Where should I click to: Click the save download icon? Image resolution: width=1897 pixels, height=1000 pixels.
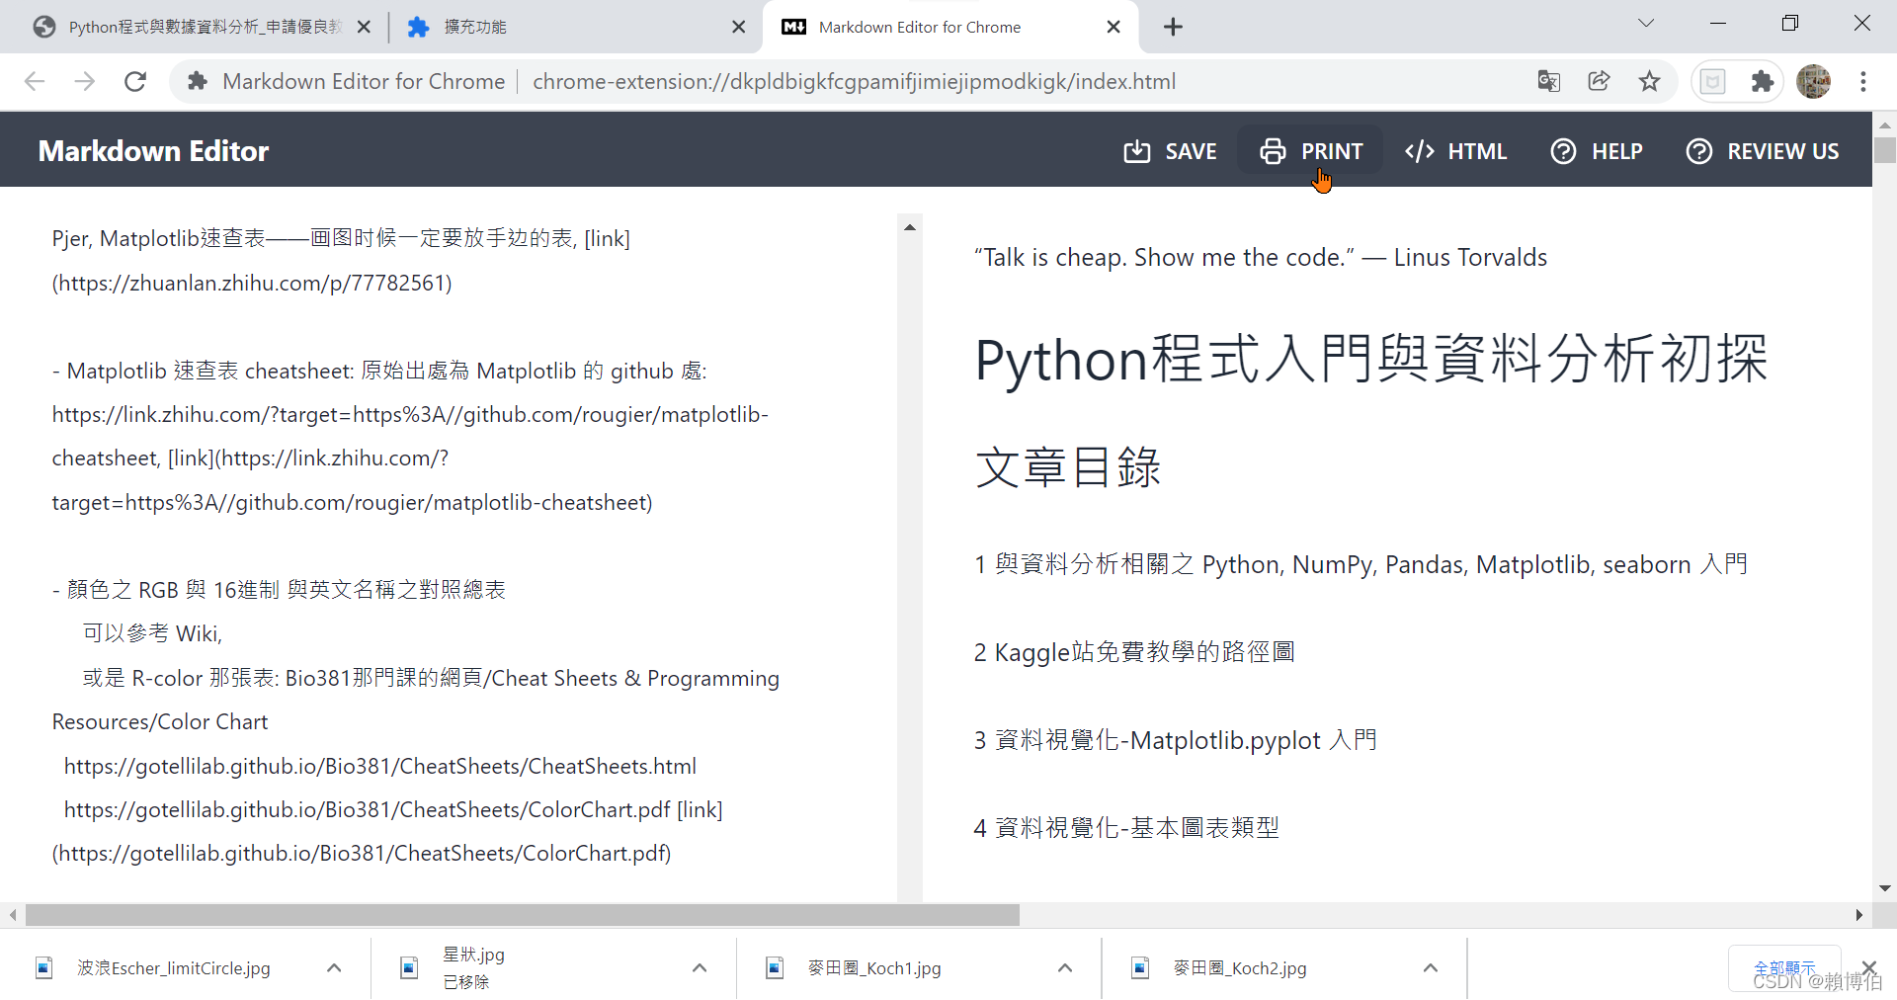click(x=1137, y=151)
